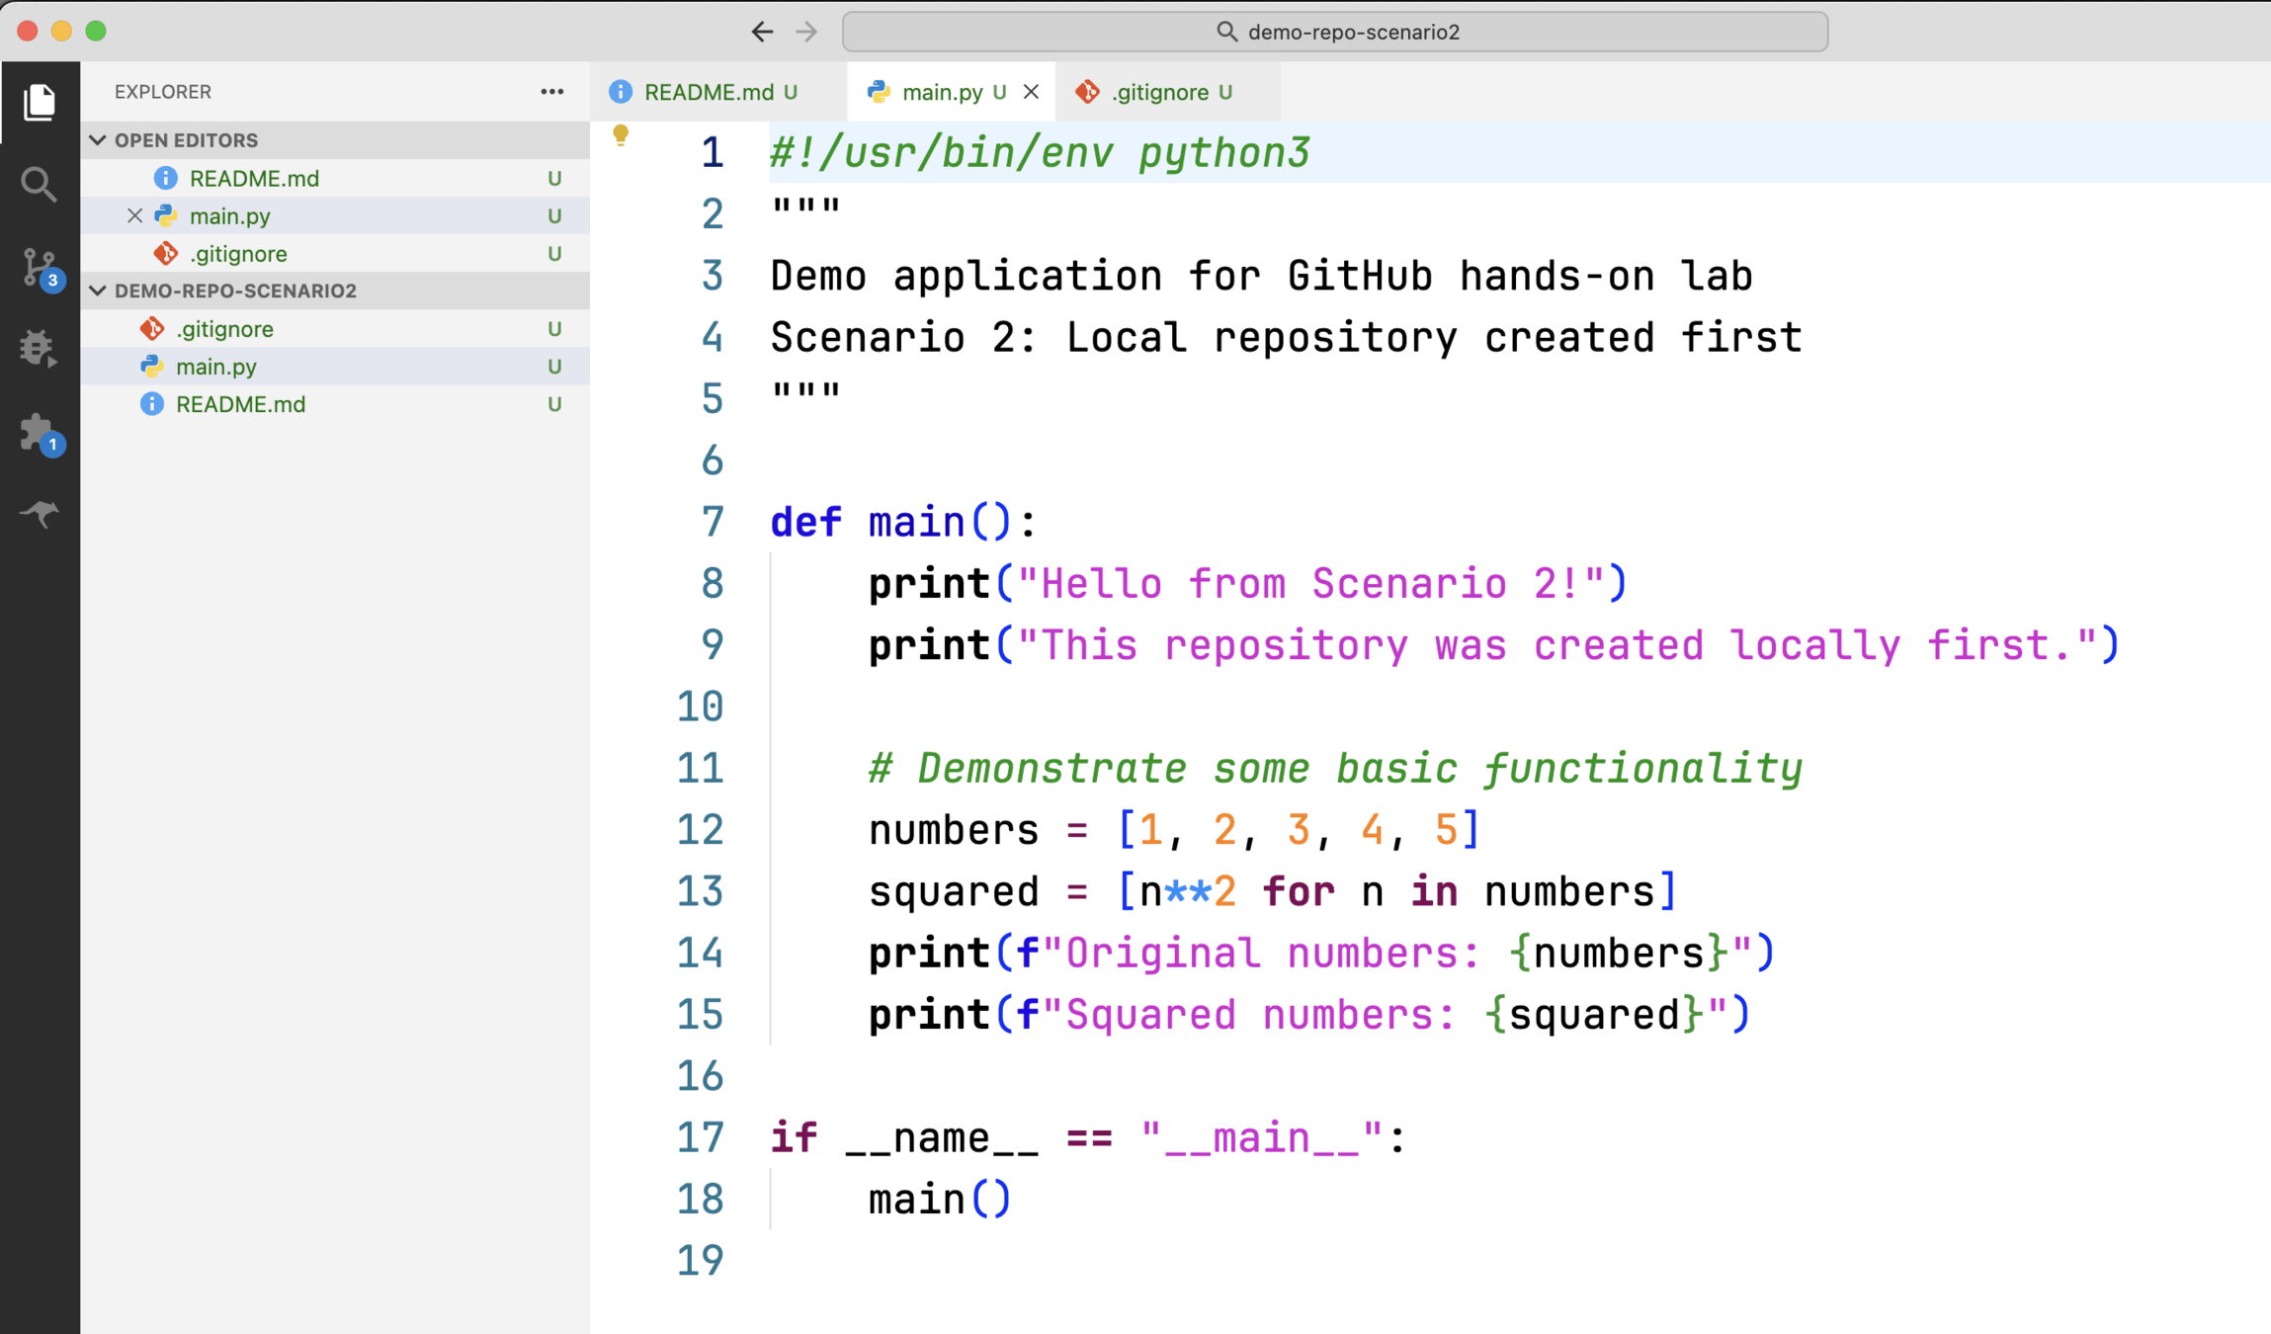The height and width of the screenshot is (1334, 2271).
Task: Open the Explorer view icon
Action: [40, 102]
